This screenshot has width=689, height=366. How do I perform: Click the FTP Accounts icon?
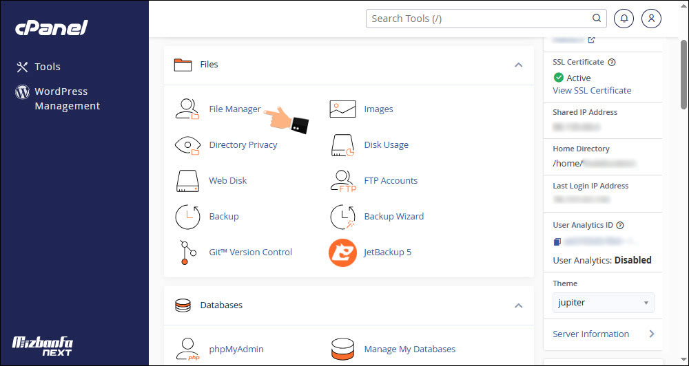pos(342,181)
